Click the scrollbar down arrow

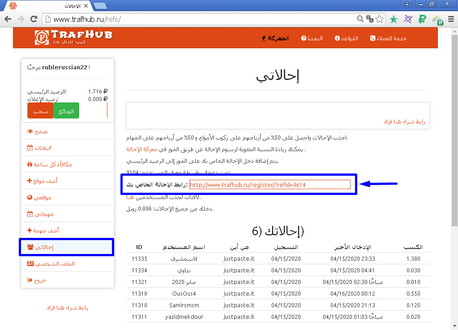[x=454, y=326]
